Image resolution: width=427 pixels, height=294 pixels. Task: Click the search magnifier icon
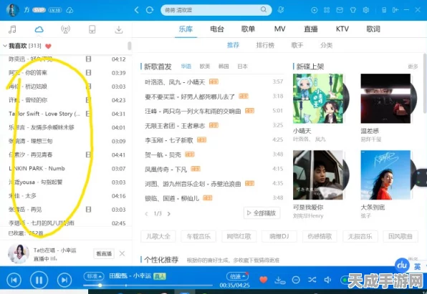tap(264, 9)
